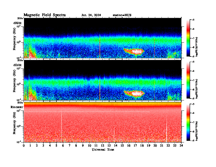216x167 pixels.
Task: Click hour tick "2" on the Universal Time axis
Action: [x=37, y=146]
